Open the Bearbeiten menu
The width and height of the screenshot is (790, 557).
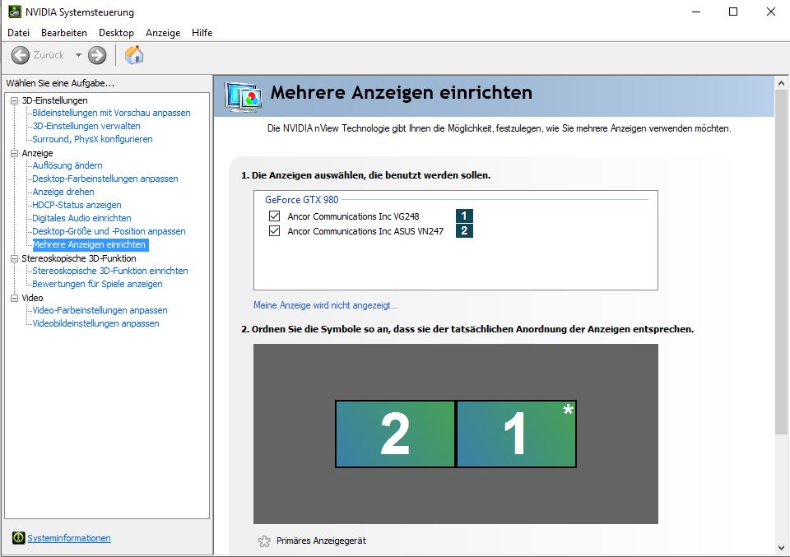[64, 33]
